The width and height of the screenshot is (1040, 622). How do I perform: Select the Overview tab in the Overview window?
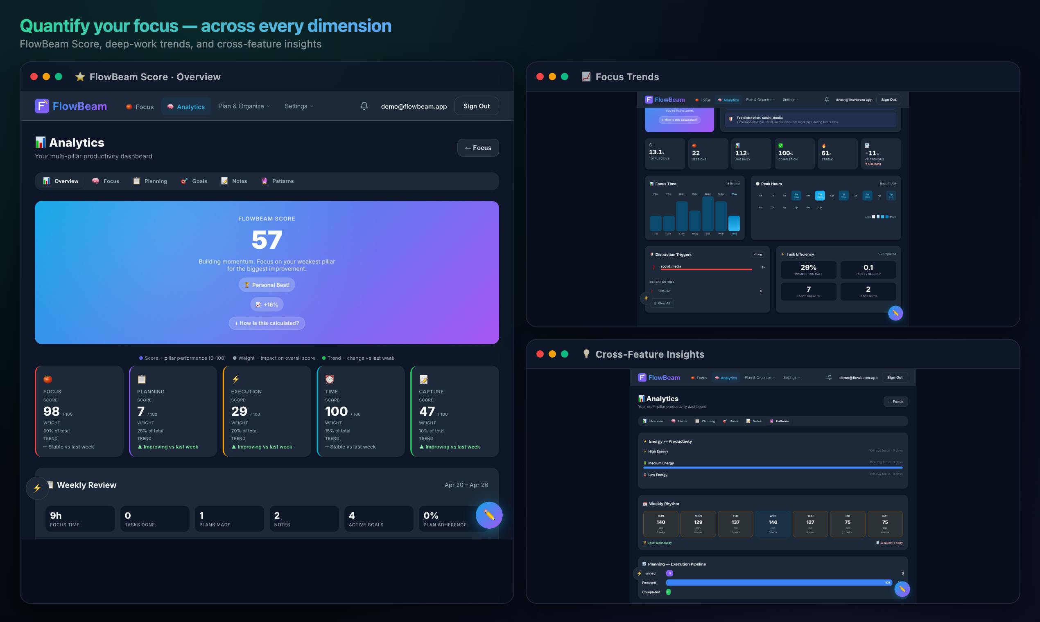tap(61, 181)
